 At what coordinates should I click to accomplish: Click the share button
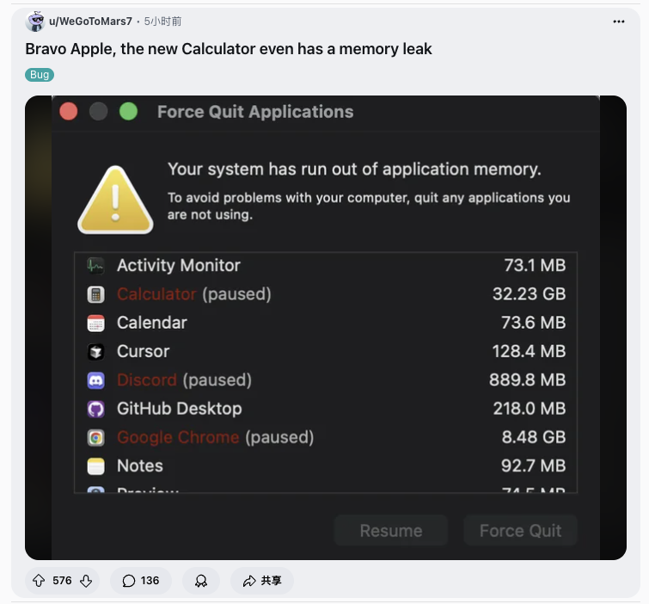click(x=262, y=581)
